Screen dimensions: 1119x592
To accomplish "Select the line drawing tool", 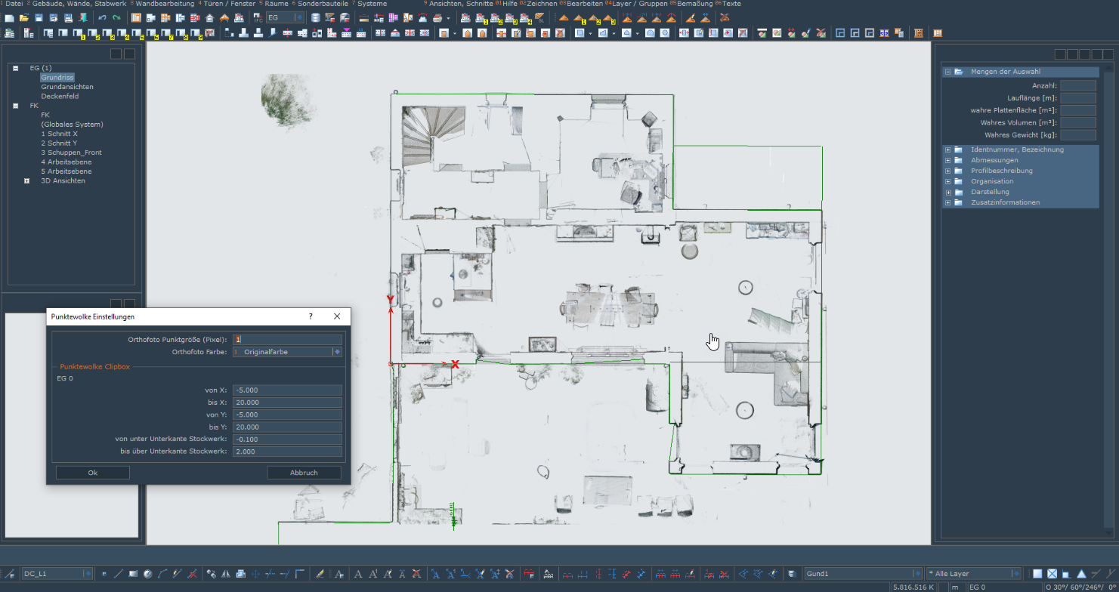I will click(x=119, y=574).
